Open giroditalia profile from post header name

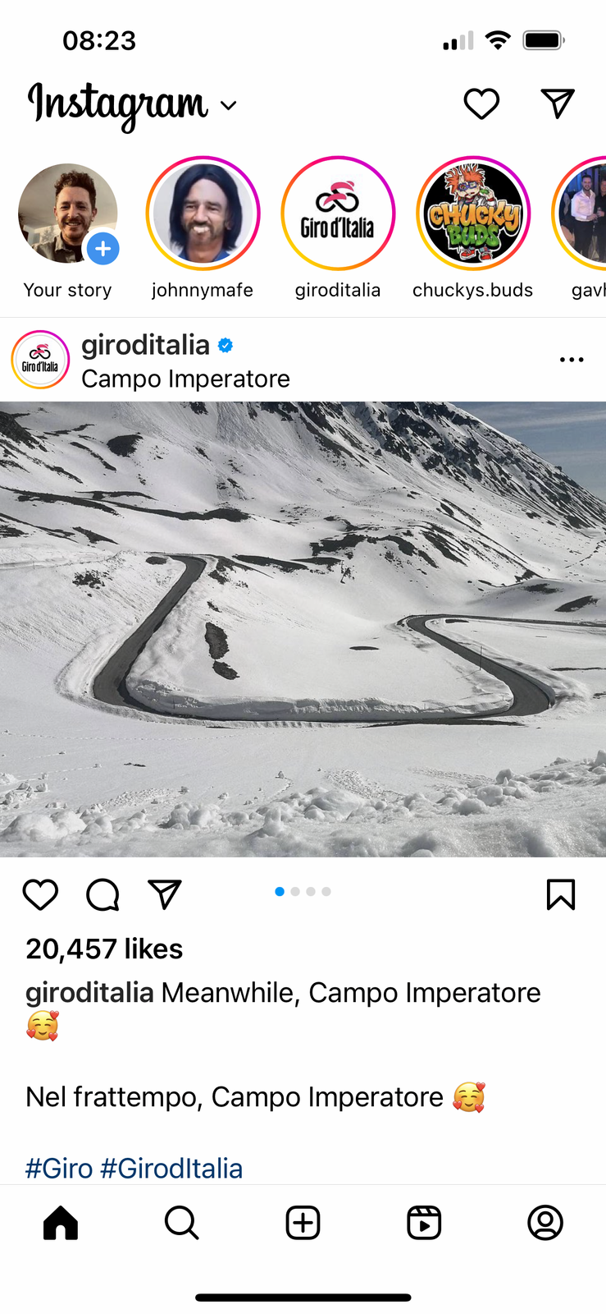click(x=145, y=345)
